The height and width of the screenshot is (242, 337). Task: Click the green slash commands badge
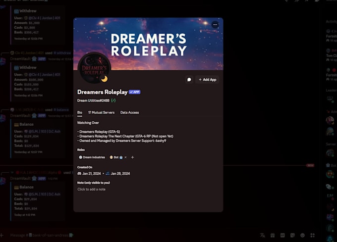113,100
